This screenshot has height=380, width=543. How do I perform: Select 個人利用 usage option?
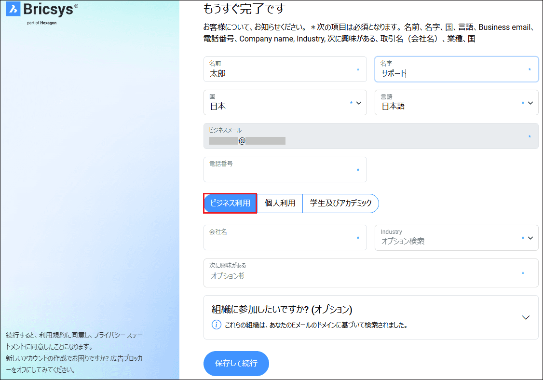point(280,204)
